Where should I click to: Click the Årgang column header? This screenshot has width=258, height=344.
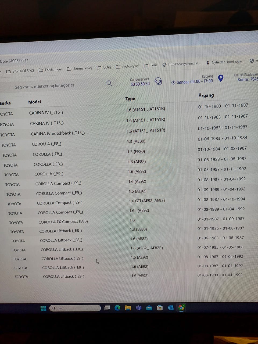tap(206, 95)
